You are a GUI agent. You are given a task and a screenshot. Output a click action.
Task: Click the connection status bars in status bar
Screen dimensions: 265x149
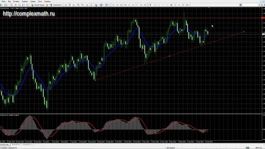click(x=248, y=148)
